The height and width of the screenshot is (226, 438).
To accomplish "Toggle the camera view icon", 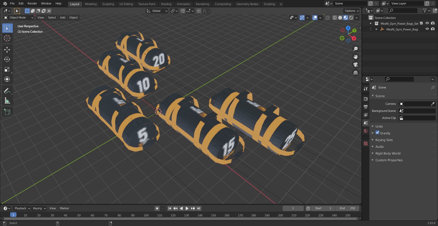I will coord(355,65).
